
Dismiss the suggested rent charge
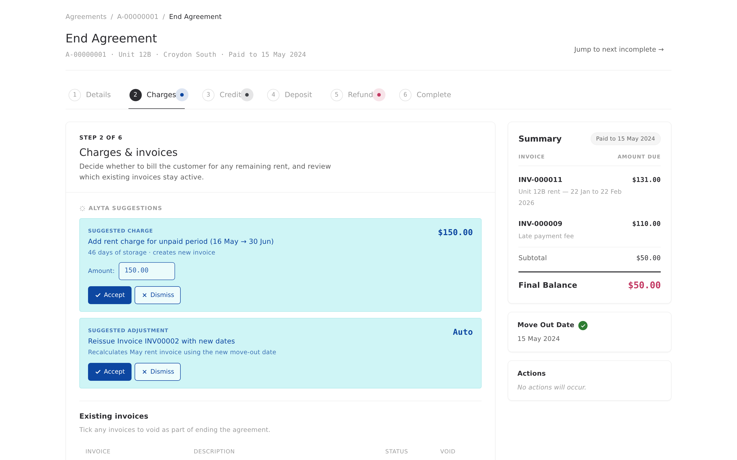[x=157, y=295]
